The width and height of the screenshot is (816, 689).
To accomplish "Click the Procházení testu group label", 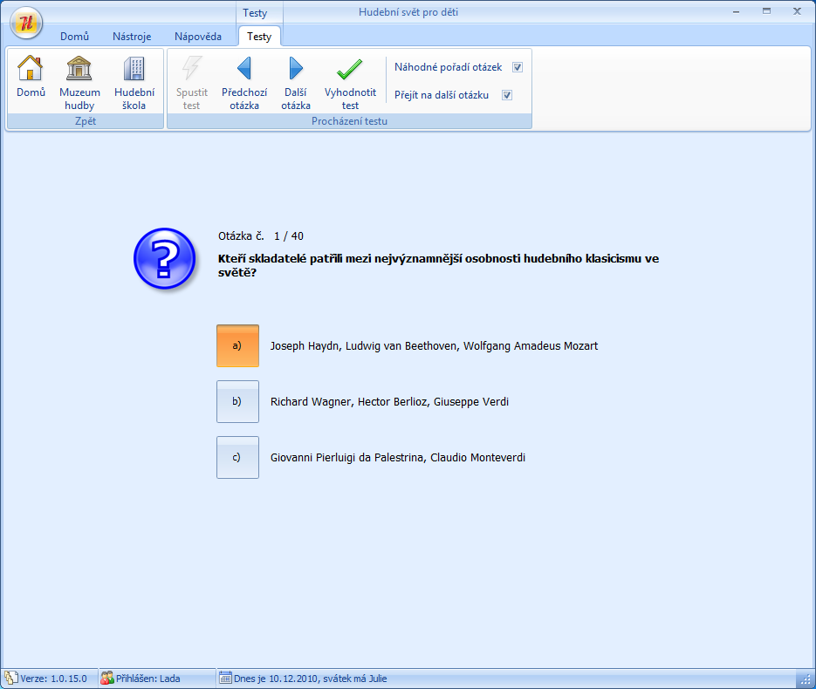I will click(349, 121).
